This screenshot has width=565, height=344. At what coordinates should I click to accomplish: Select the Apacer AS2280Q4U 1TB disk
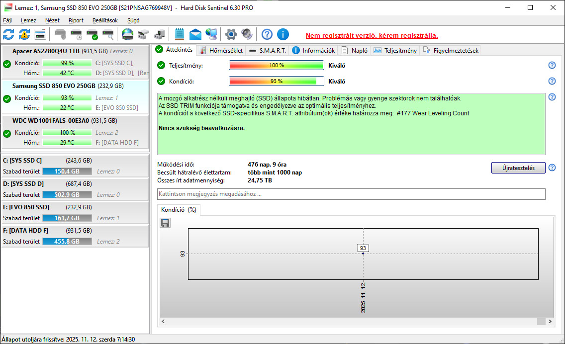[75, 62]
